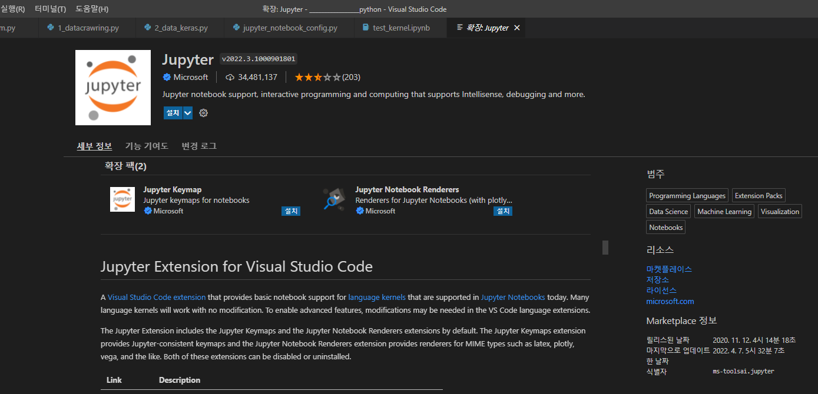Screen dimensions: 818x394
Task: Switch to the 세부 정보 tab
Action: [94, 146]
